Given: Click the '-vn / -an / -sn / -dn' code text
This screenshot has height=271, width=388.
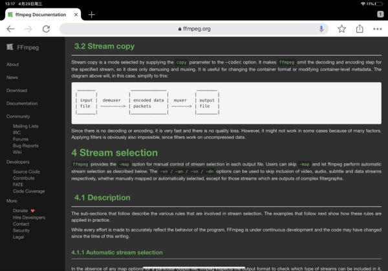Looking at the screenshot, I should (x=187, y=171).
